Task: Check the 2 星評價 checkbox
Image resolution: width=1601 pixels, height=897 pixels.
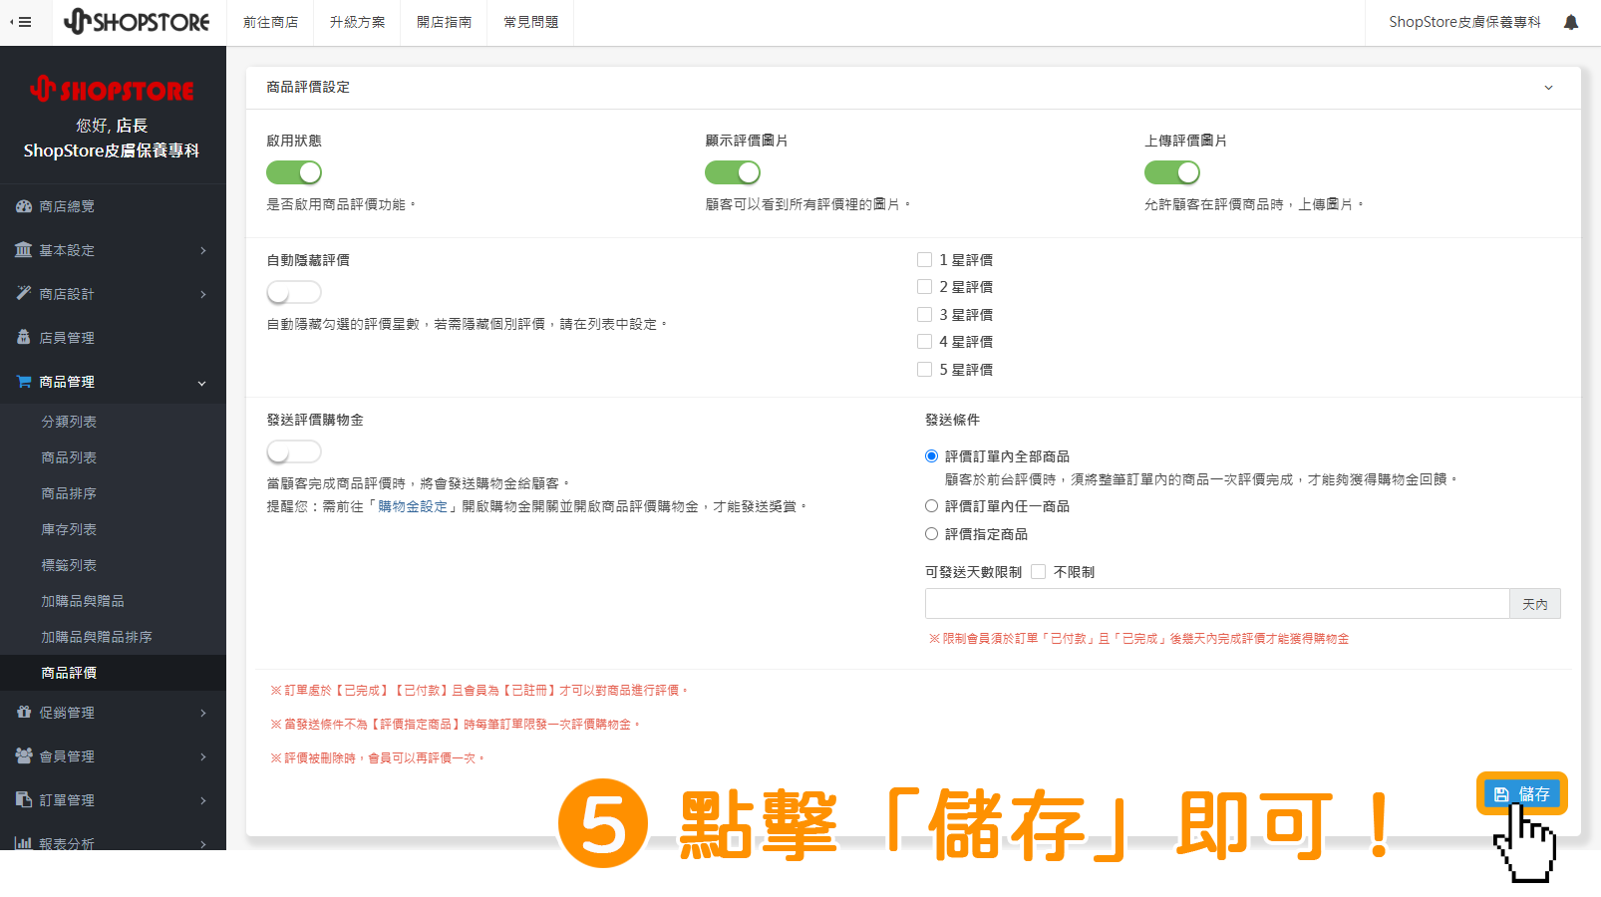Action: pos(924,287)
